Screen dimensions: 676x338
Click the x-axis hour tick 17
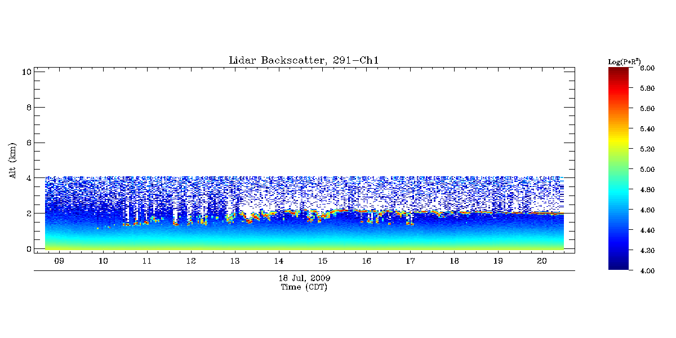(x=411, y=261)
